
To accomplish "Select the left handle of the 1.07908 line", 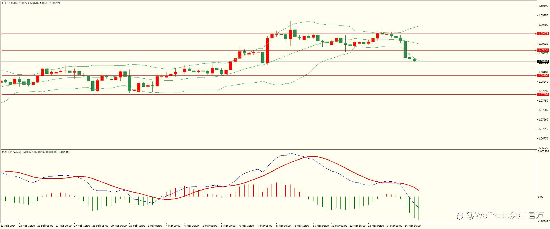I will pos(1,94).
